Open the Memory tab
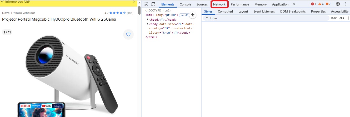Viewport: 350px width, 117px height. tap(261, 4)
